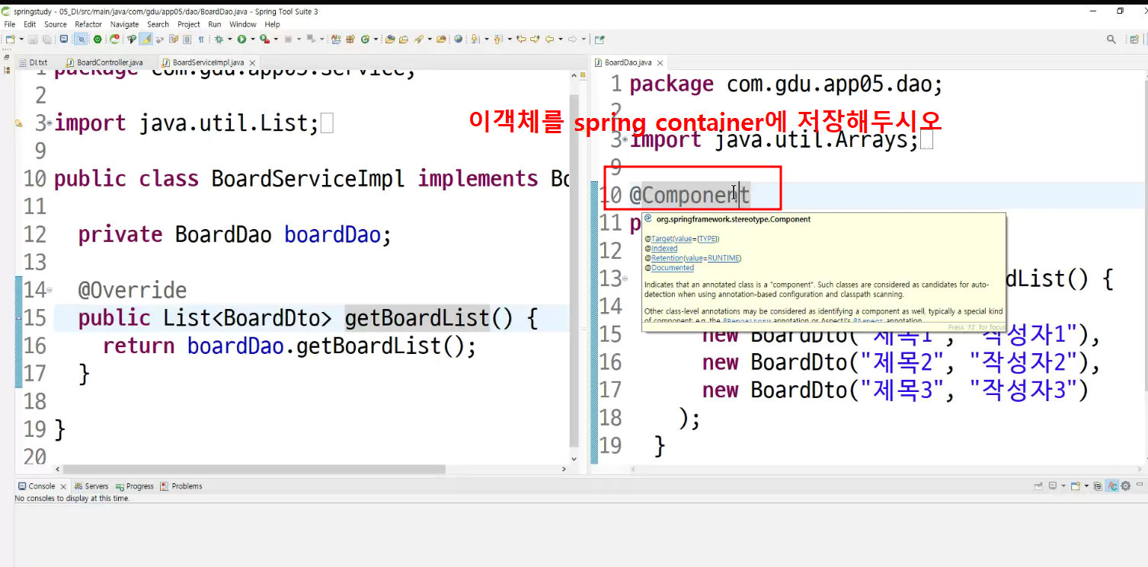Click the Save toolbar icon
The image size is (1148, 567).
(x=34, y=39)
